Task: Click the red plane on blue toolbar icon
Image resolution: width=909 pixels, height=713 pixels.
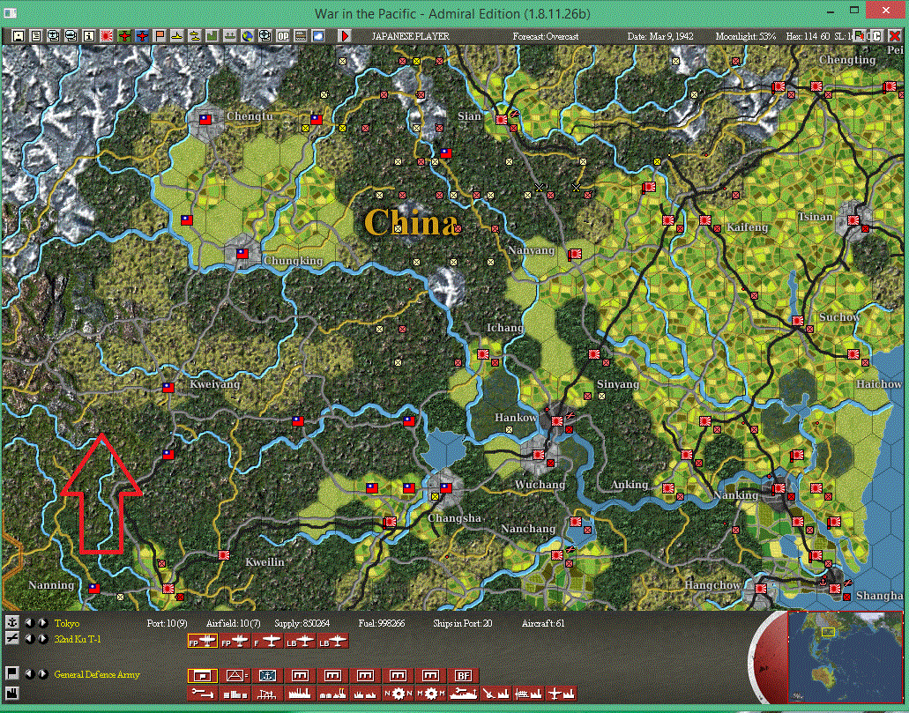Action: tap(142, 36)
